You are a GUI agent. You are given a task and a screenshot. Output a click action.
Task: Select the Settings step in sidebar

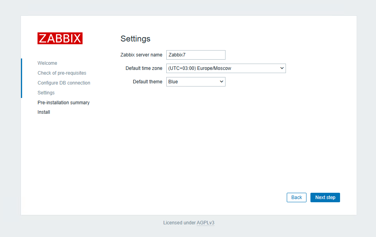click(46, 92)
